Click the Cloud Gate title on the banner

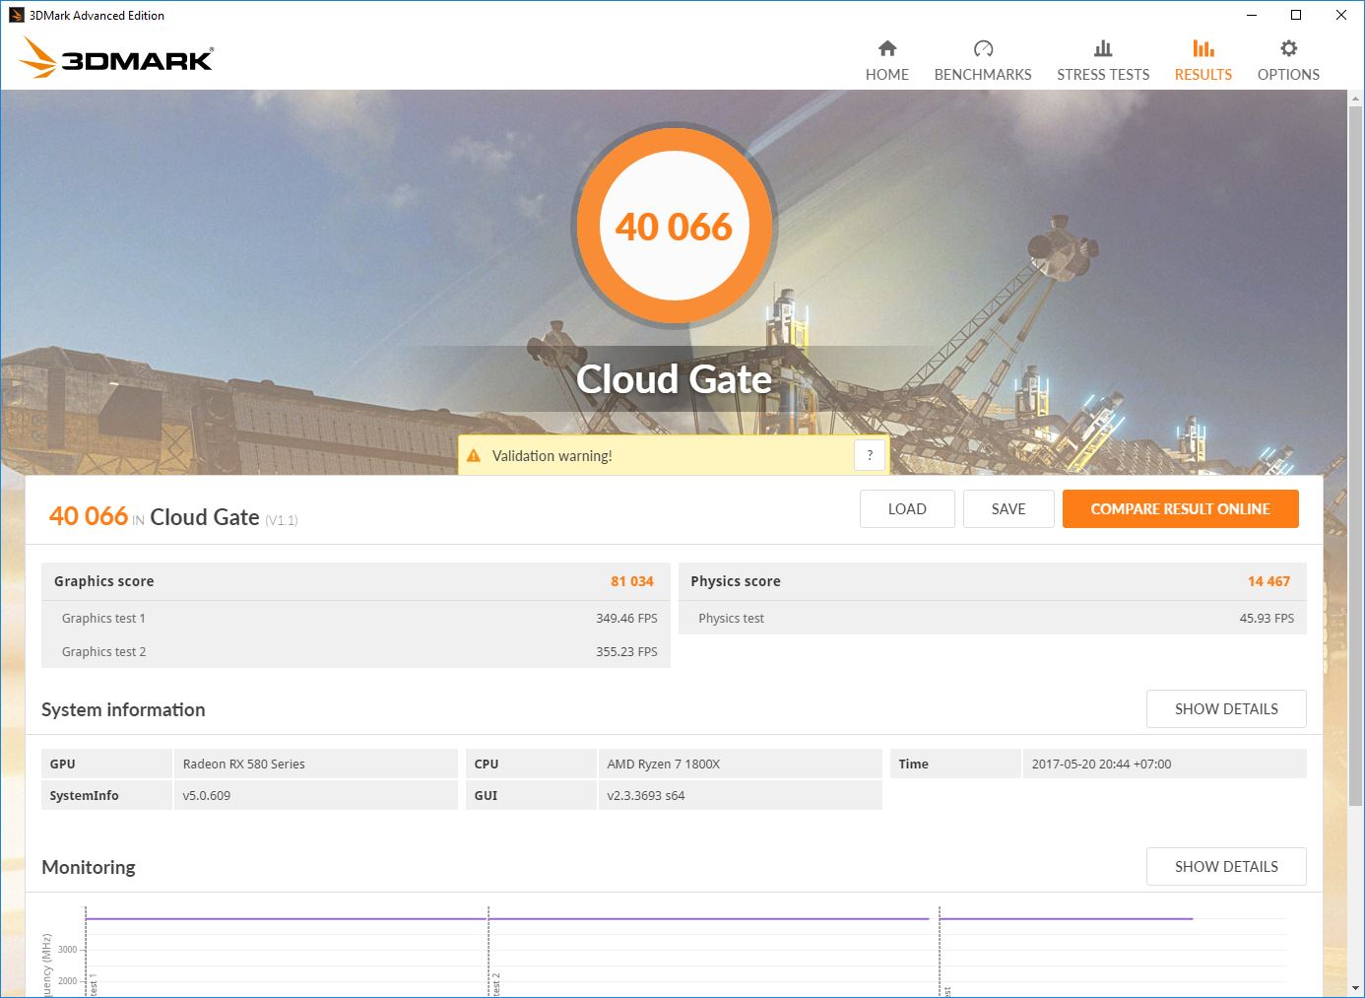pyautogui.click(x=675, y=379)
